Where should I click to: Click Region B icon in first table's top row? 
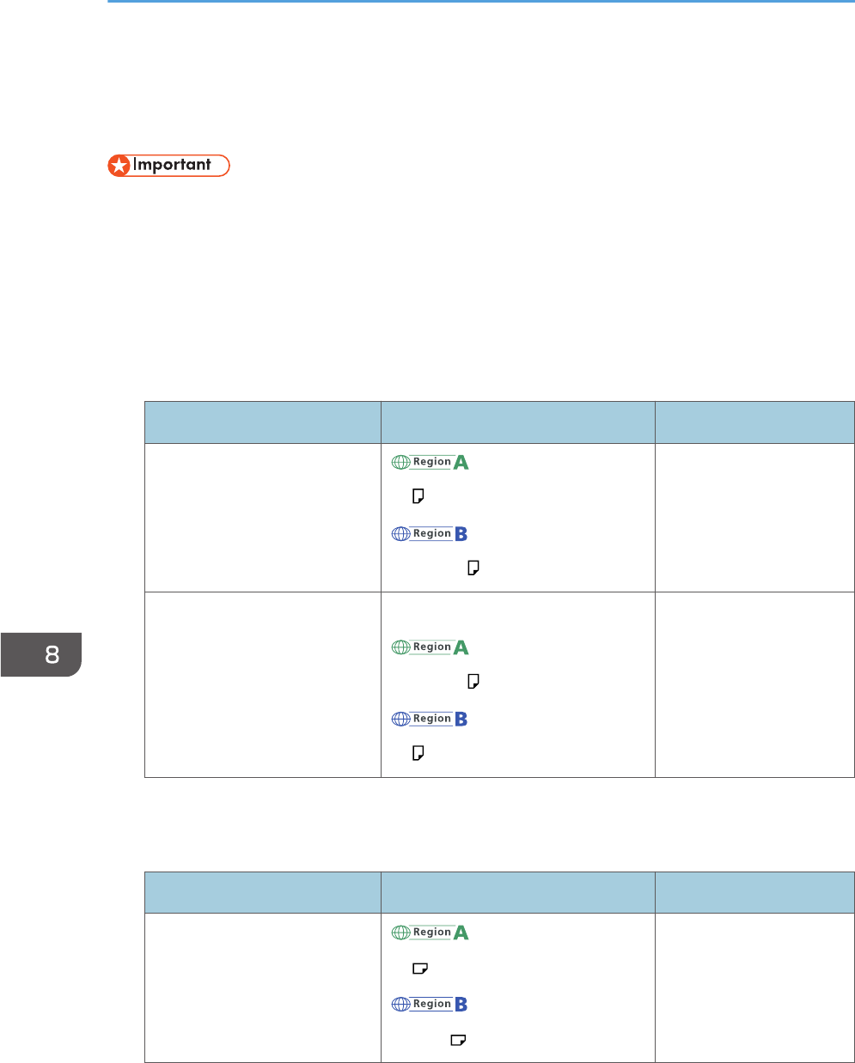(x=430, y=533)
